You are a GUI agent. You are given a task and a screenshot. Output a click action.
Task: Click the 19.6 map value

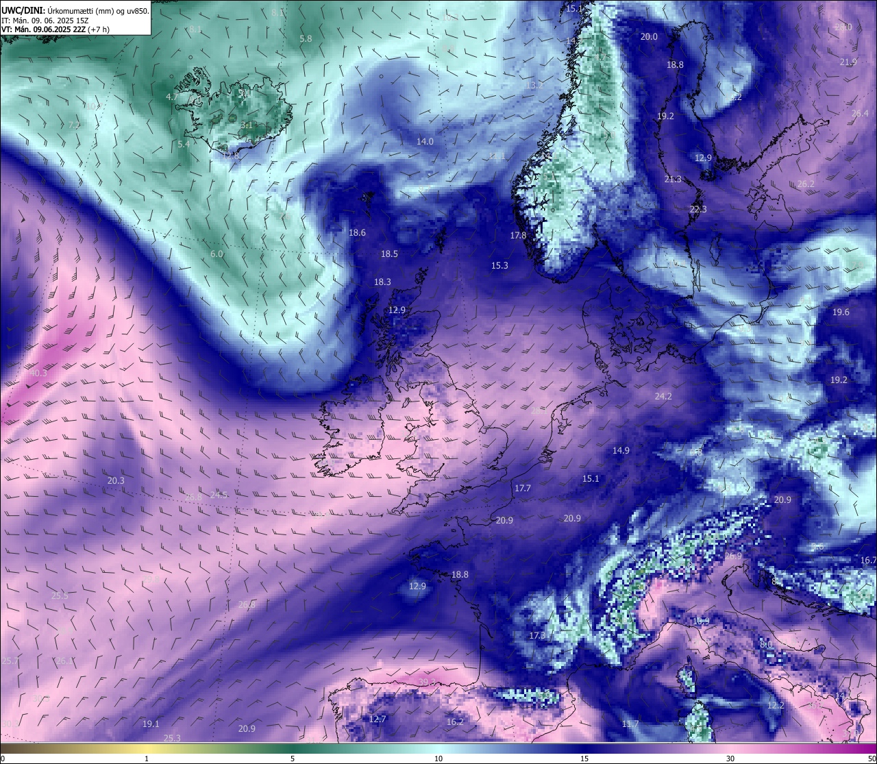(841, 312)
